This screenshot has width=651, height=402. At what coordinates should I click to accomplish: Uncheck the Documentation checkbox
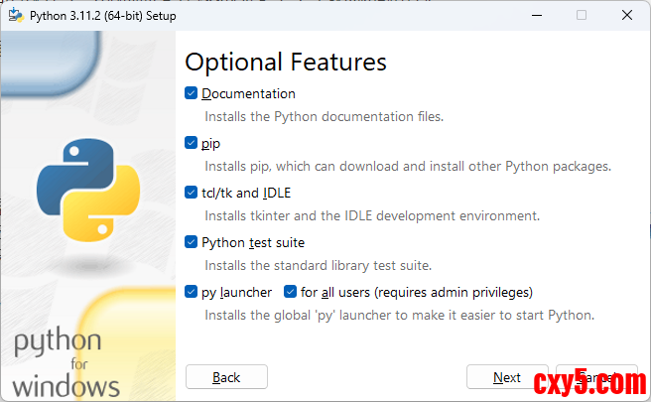coord(192,93)
